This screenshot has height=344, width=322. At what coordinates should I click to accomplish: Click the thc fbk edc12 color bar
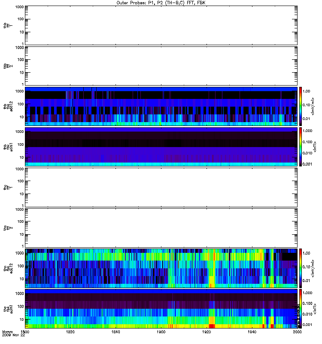coord(301,268)
